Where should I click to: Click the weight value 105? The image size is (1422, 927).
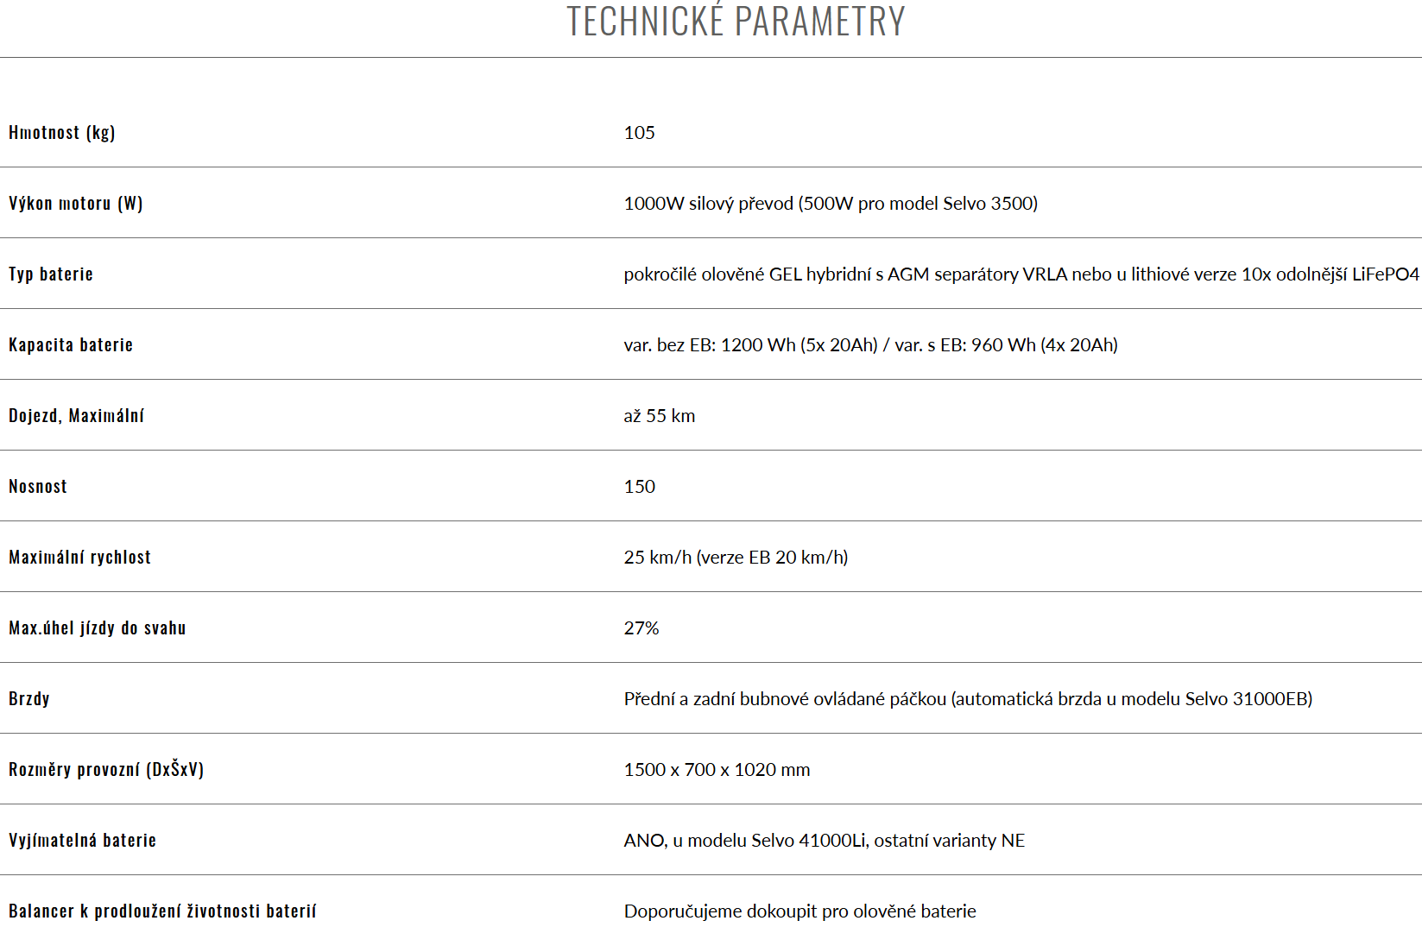click(640, 132)
